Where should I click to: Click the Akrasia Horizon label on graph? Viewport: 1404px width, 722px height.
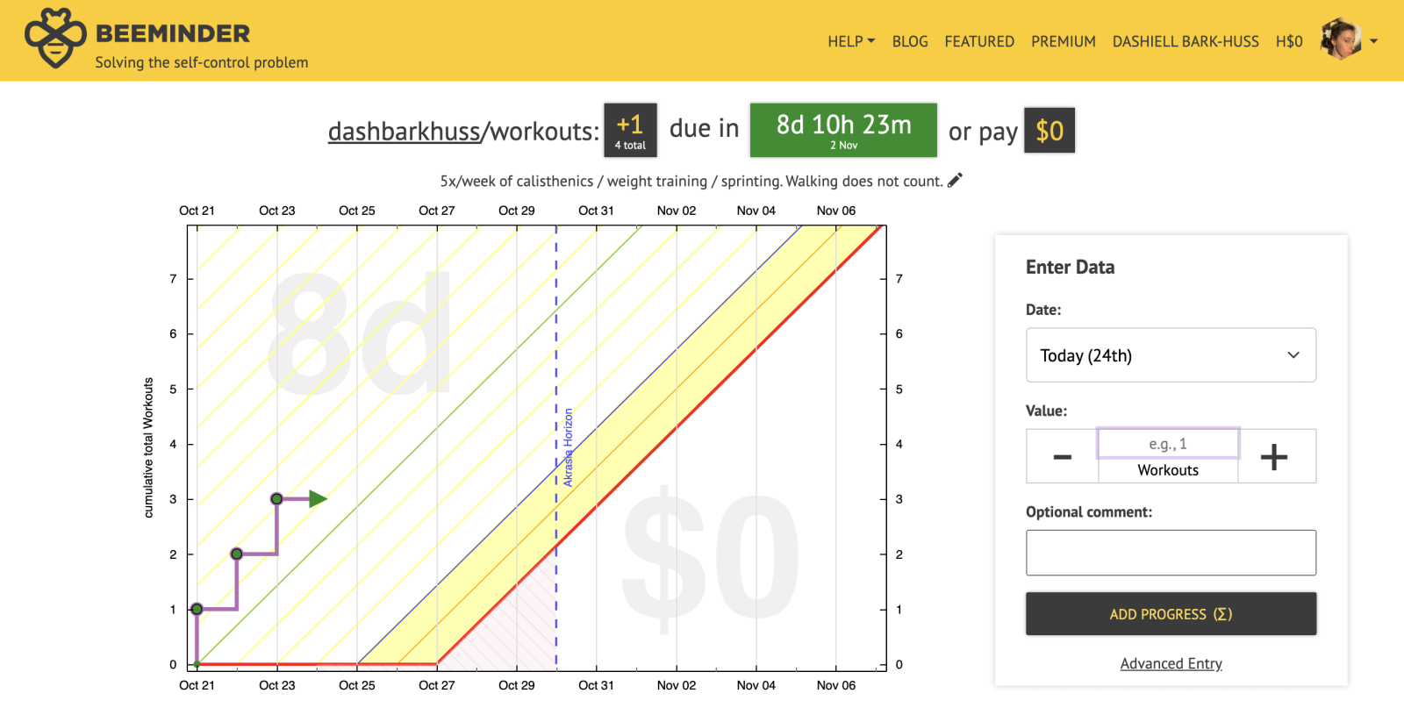click(x=568, y=447)
